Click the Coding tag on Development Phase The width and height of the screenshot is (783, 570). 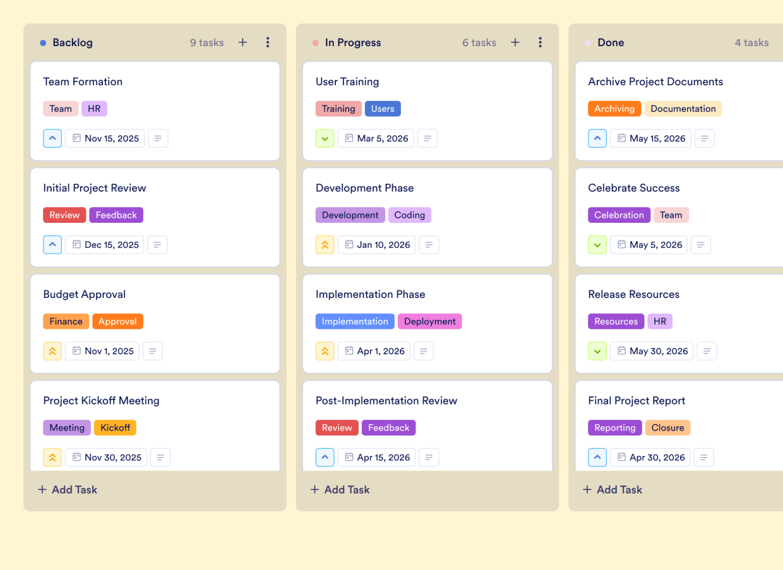(x=409, y=215)
